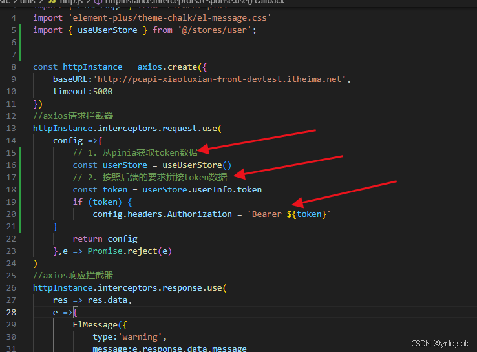Image resolution: width=477 pixels, height=352 pixels.
Task: Click httpInstance constant declaration on line 8
Action: 92,67
